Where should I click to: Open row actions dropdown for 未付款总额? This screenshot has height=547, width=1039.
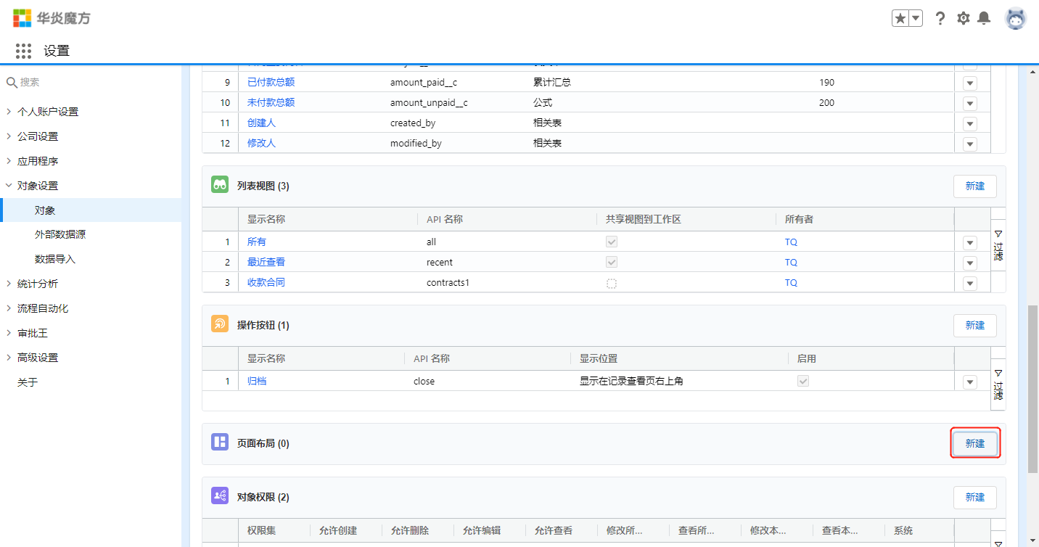[x=970, y=103]
